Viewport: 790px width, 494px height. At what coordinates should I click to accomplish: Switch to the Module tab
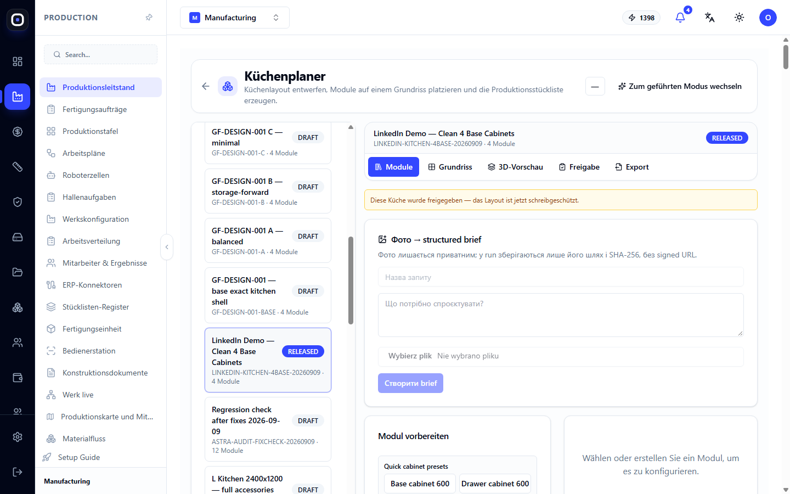click(x=393, y=167)
